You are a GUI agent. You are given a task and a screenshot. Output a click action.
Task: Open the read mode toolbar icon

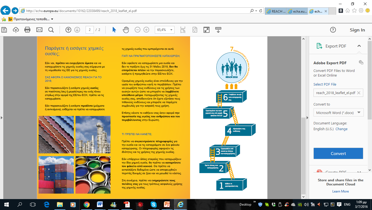[x=218, y=30]
